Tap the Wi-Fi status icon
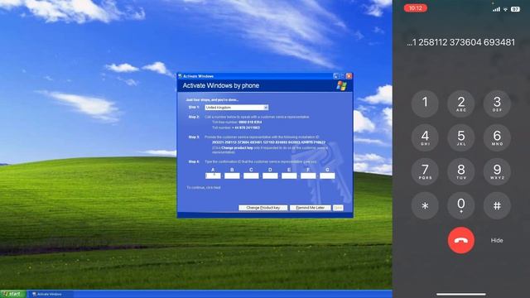The height and width of the screenshot is (298, 530). (506, 9)
